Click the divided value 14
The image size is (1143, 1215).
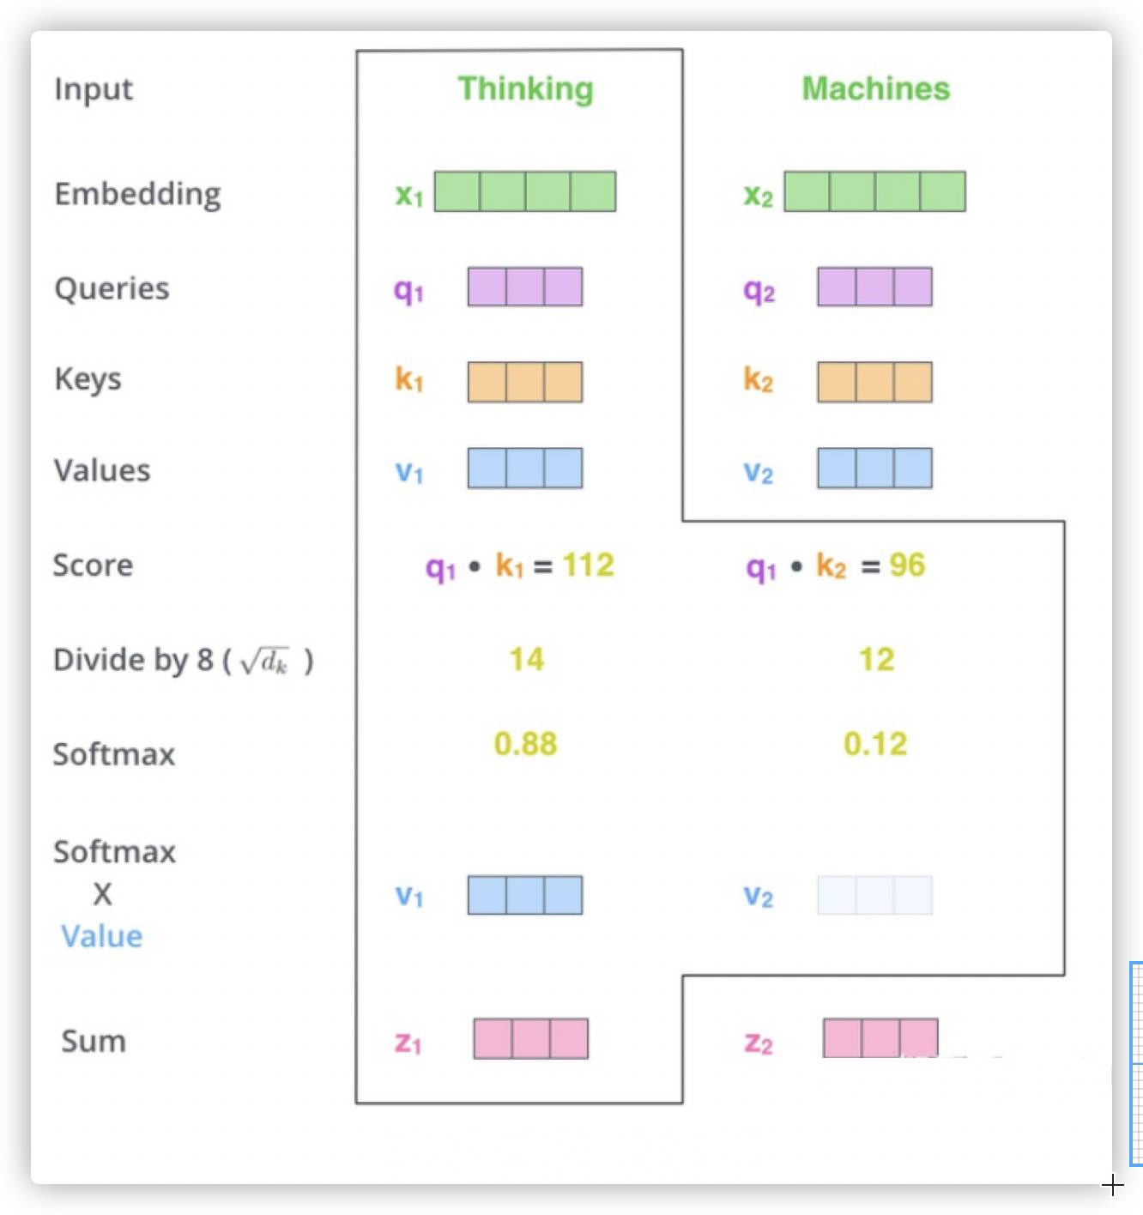[526, 659]
